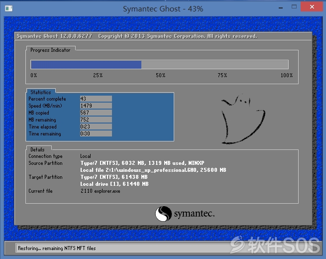The width and height of the screenshot is (326, 259).
Task: Click the Target Partition label
Action: coord(45,177)
